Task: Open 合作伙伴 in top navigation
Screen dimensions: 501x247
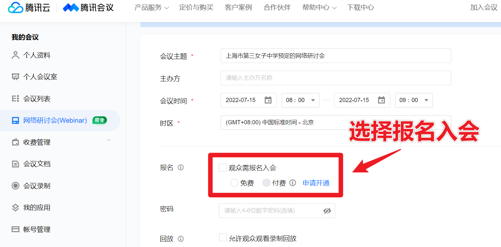Action: click(x=277, y=7)
